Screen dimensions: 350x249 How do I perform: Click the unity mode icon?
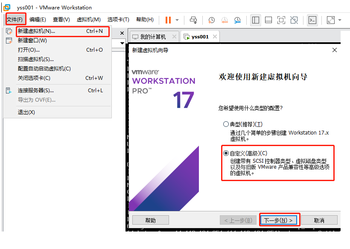point(294,20)
